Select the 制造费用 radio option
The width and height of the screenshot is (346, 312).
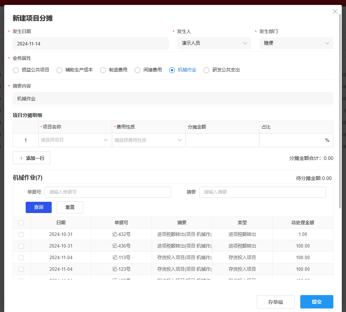click(x=103, y=70)
